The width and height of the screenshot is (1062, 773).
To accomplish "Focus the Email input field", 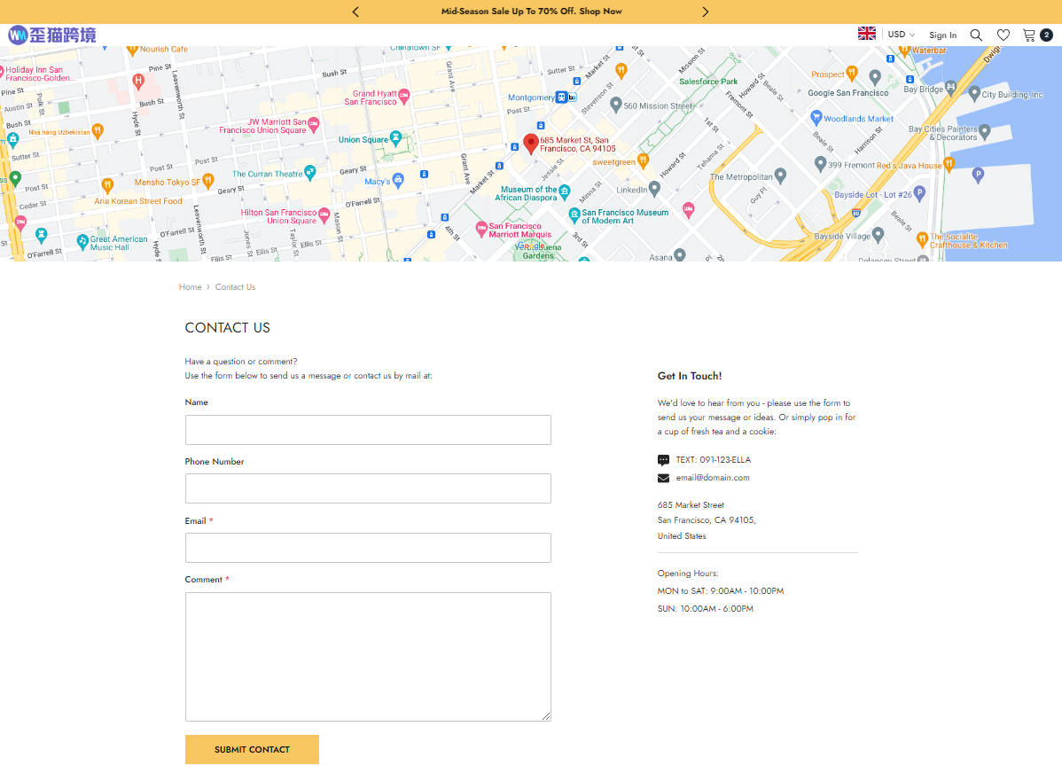I will (x=368, y=548).
